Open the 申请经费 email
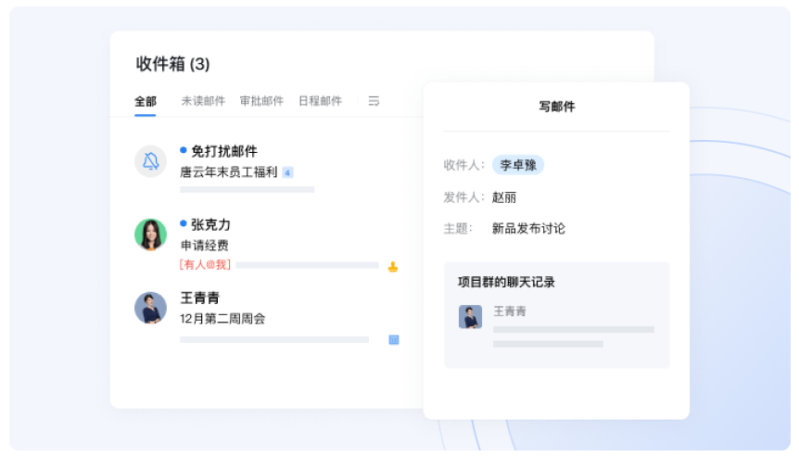 click(205, 246)
